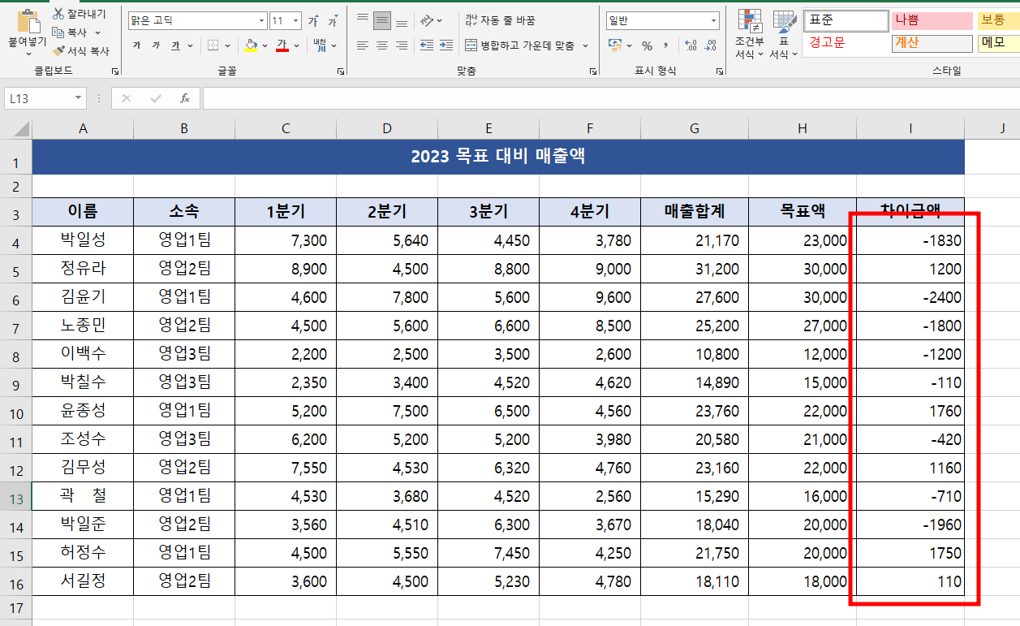This screenshot has width=1020, height=626.
Task: Click the text orientation icon
Action: tap(427, 20)
